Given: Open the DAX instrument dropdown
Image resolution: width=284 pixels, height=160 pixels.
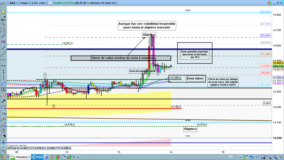Looking at the screenshot, I should coord(13,3).
